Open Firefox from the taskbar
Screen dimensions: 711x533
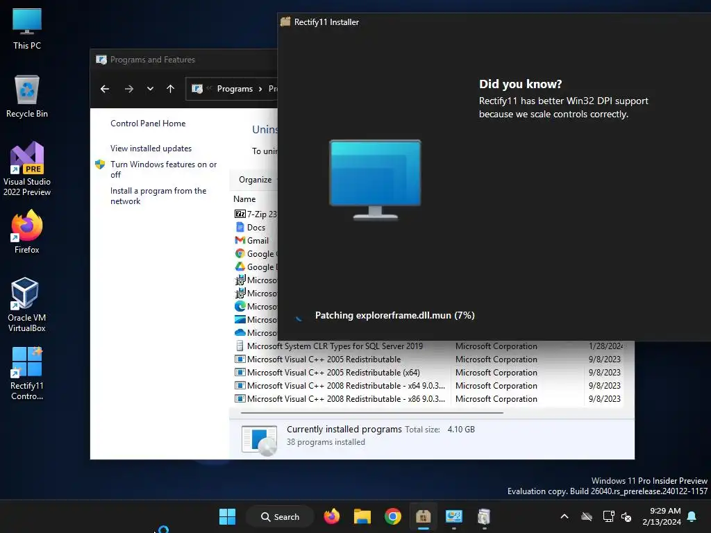coord(331,516)
